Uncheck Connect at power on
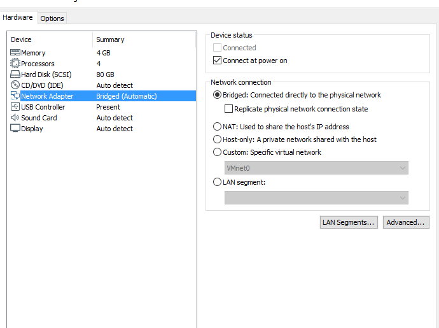Screen dimensions: 439x328 click(x=217, y=61)
